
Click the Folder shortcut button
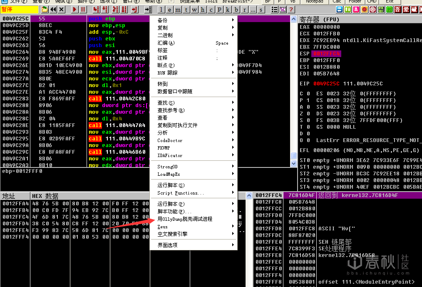355,2
